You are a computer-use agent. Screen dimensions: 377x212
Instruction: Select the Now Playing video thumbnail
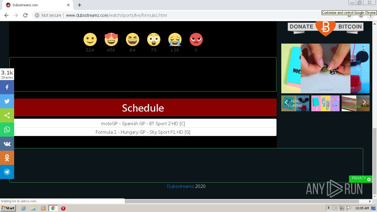[x=295, y=103]
